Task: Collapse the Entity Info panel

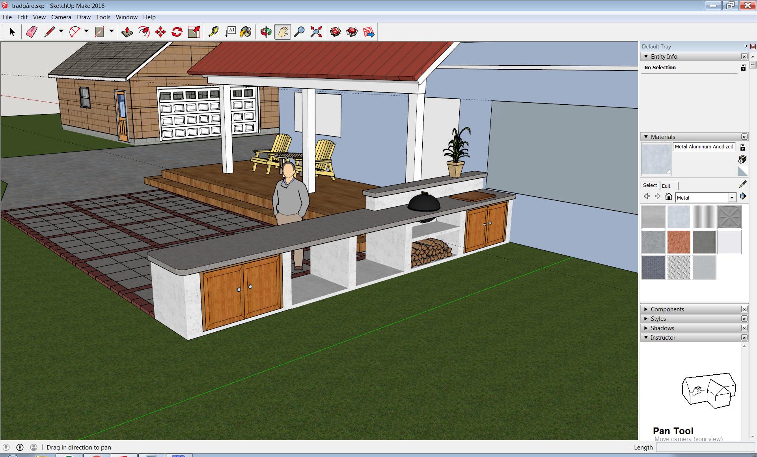Action: pyautogui.click(x=646, y=57)
